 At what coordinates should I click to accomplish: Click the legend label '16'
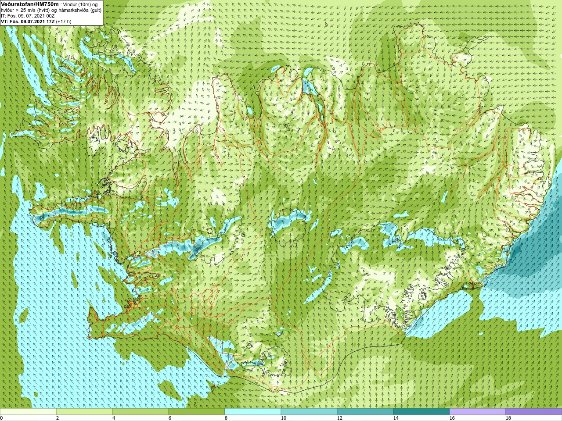pos(452,418)
